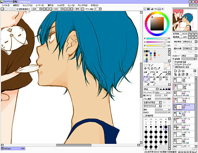The image size is (198, 153).
Task: Hide layer 5 using its eye icon
Action: 175,113
